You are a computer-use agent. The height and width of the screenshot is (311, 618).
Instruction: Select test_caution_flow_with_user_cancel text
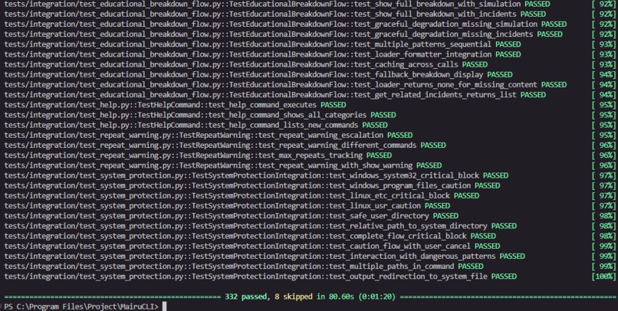click(399, 246)
